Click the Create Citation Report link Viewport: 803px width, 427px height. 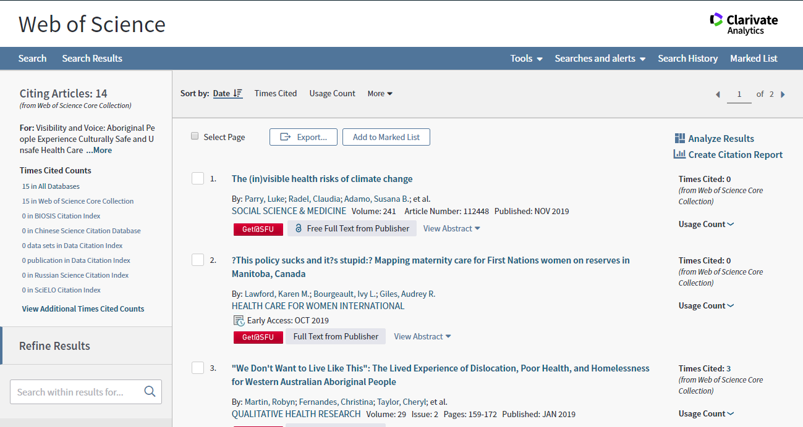(x=736, y=154)
